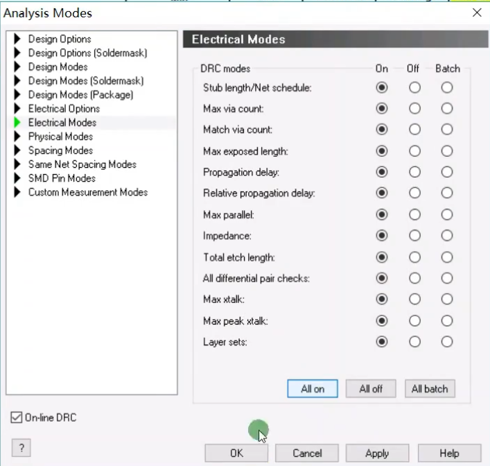Open the Design Modes category

(58, 67)
